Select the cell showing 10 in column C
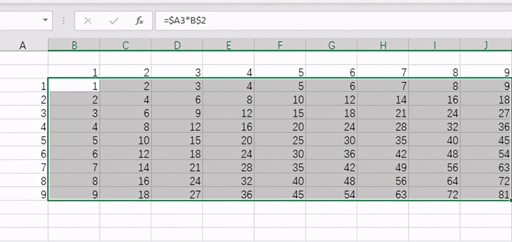 click(125, 139)
